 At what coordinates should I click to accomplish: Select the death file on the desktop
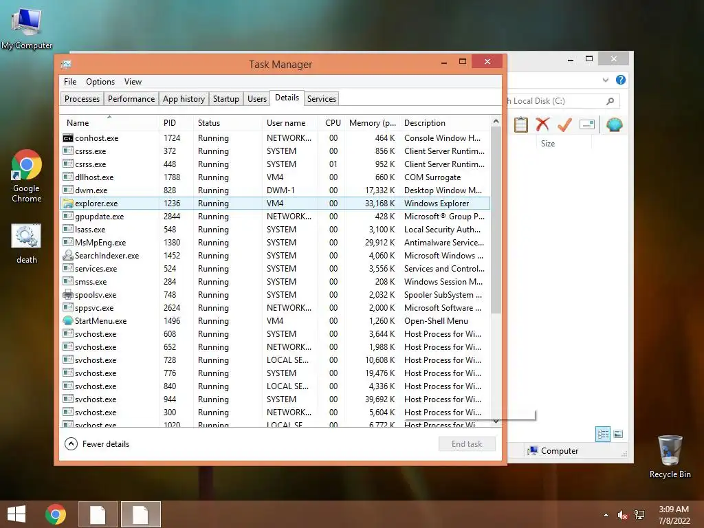click(27, 244)
